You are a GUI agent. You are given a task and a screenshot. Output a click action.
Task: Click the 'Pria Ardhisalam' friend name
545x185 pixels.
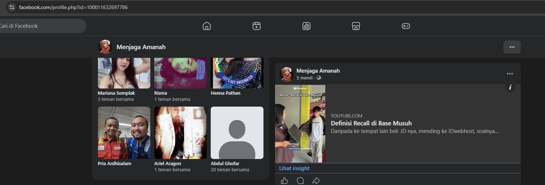click(114, 163)
